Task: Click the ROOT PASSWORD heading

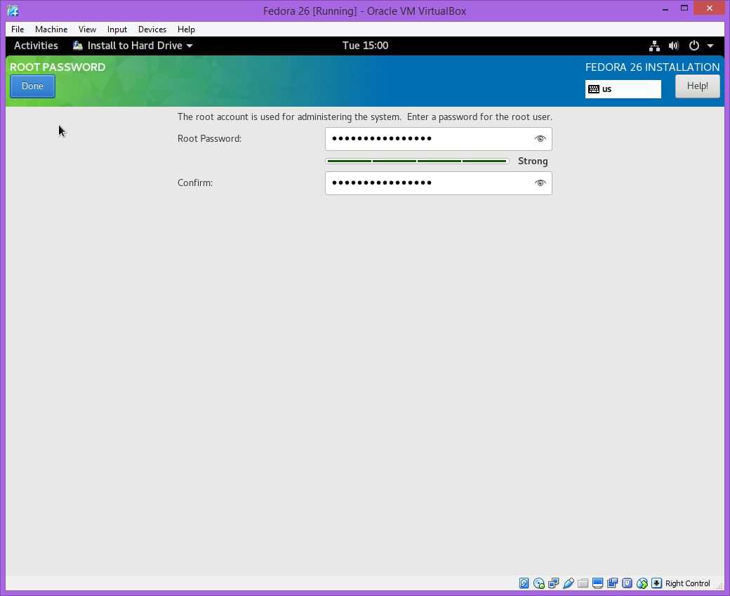Action: click(58, 67)
